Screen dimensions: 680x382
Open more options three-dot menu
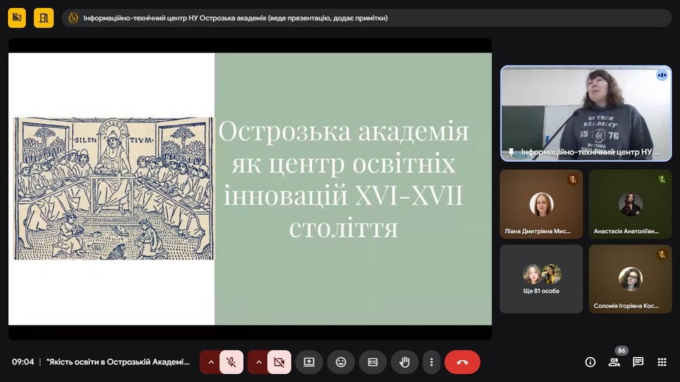pos(431,362)
